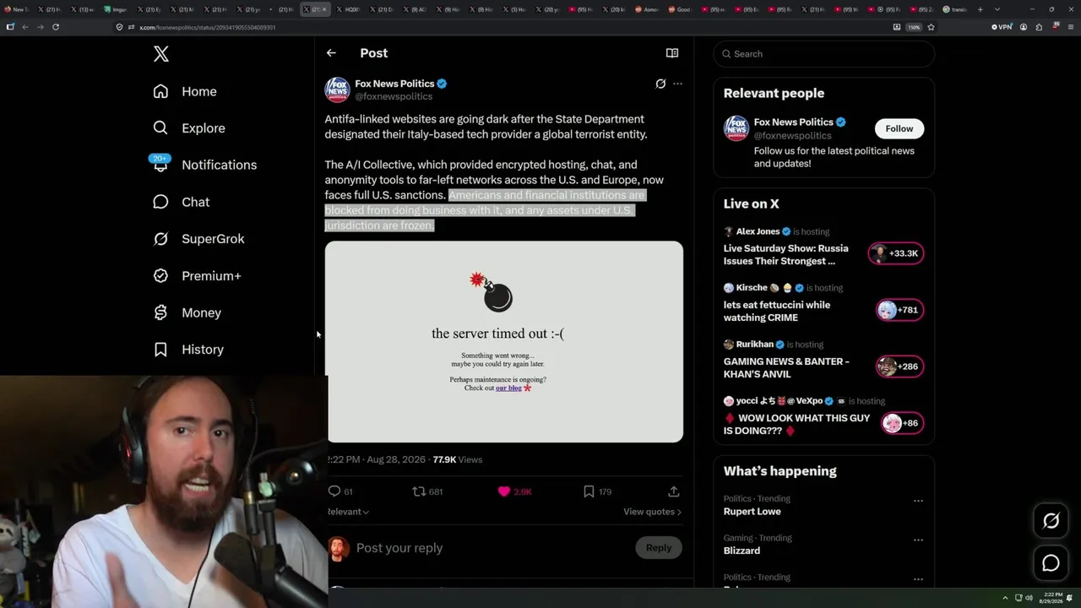View Notifications with the 20+ badge
The width and height of the screenshot is (1081, 608).
(204, 165)
